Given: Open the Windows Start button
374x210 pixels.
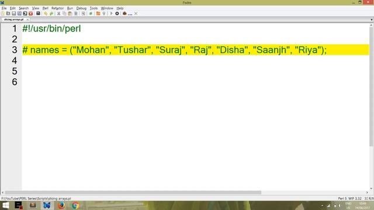Looking at the screenshot, I should 5,205.
